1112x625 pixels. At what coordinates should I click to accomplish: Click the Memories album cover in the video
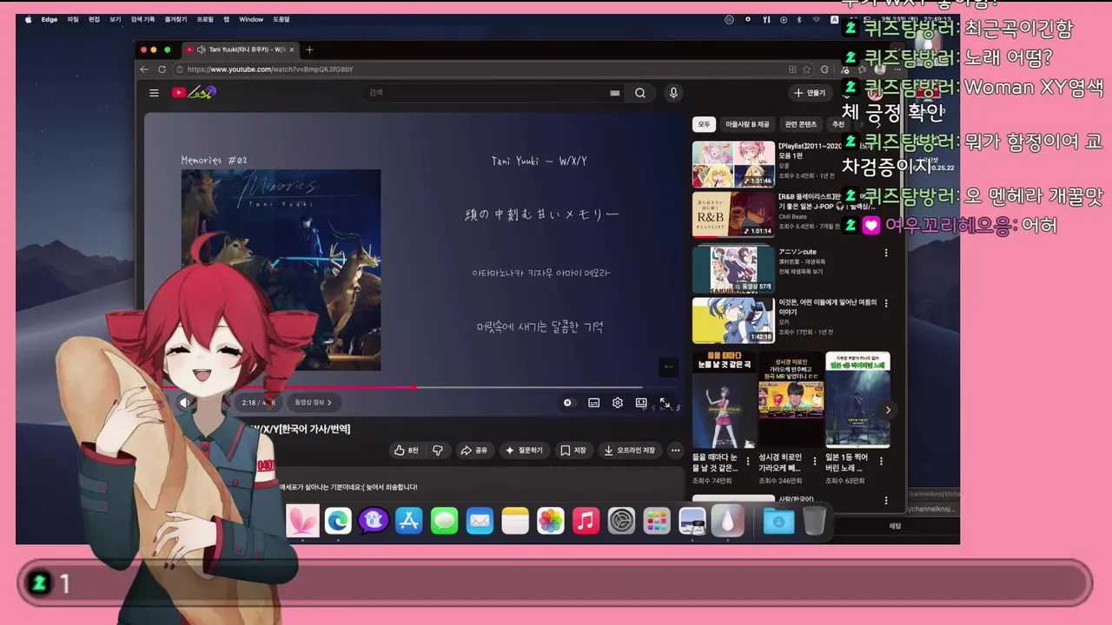pos(281,270)
